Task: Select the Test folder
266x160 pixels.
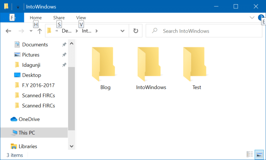Action: pos(196,68)
